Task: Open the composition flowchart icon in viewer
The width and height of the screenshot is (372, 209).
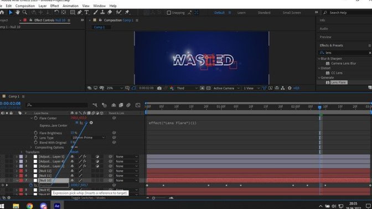Action: coord(283,88)
